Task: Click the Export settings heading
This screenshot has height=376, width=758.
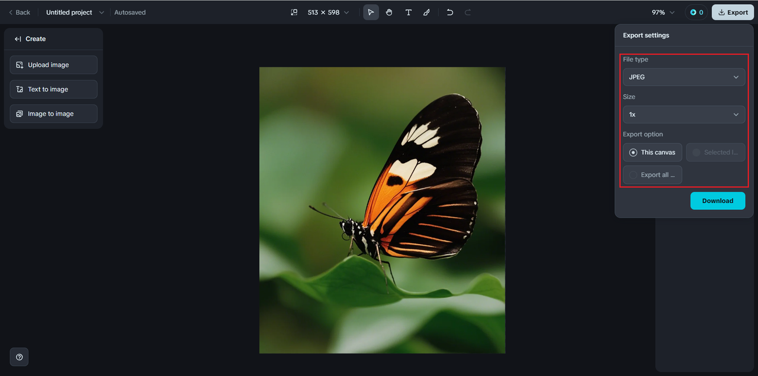Action: pos(646,35)
